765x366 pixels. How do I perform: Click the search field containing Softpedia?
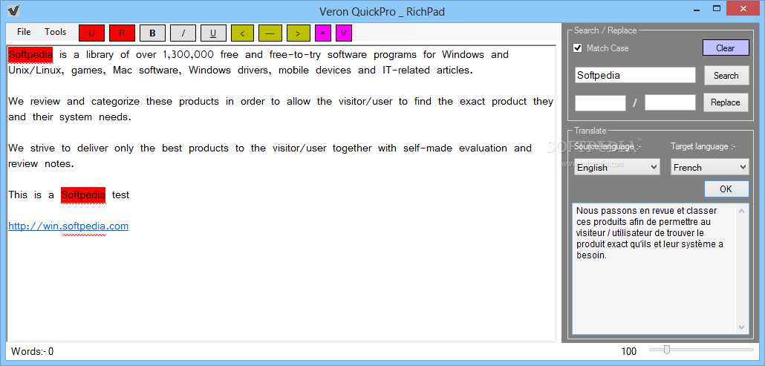point(635,75)
